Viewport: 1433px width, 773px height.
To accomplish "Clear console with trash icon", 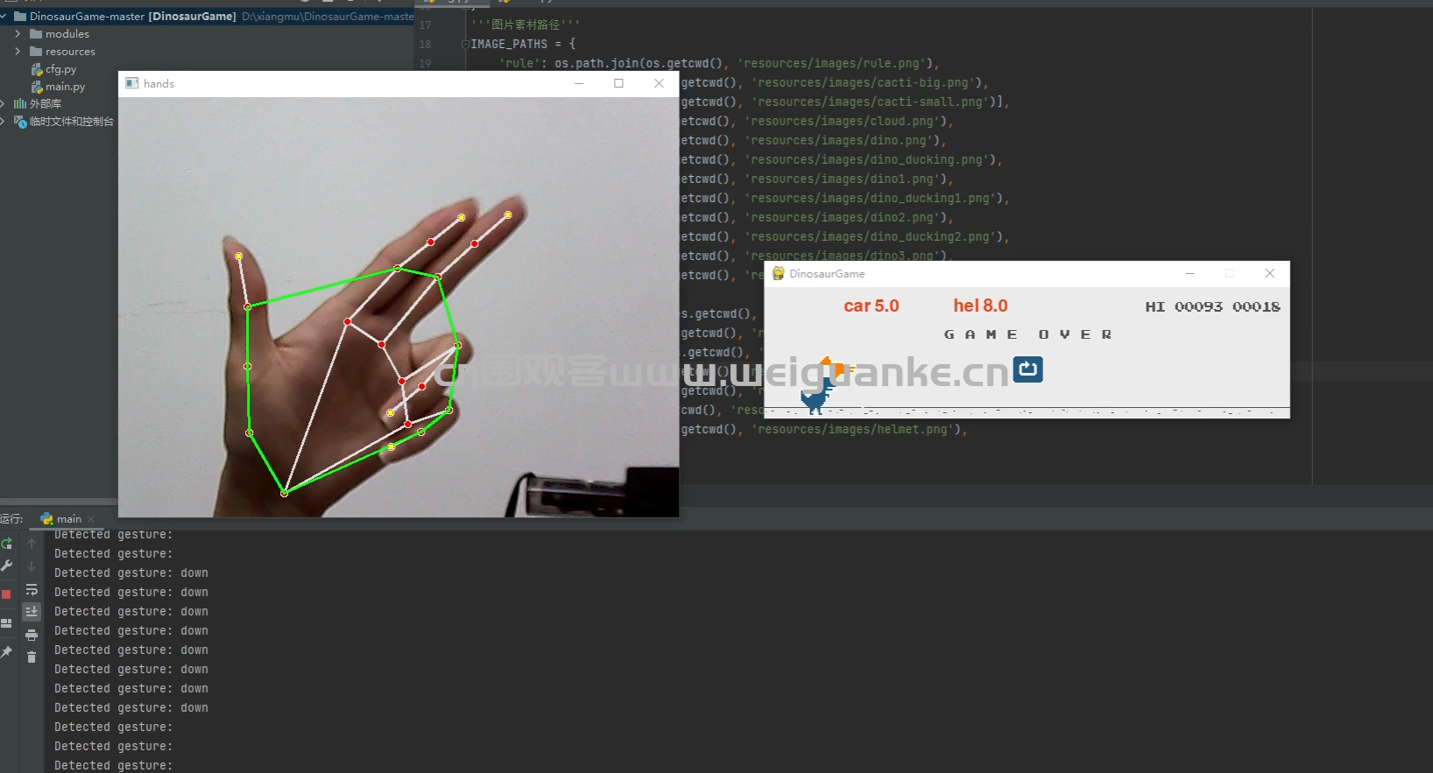I will click(x=32, y=657).
